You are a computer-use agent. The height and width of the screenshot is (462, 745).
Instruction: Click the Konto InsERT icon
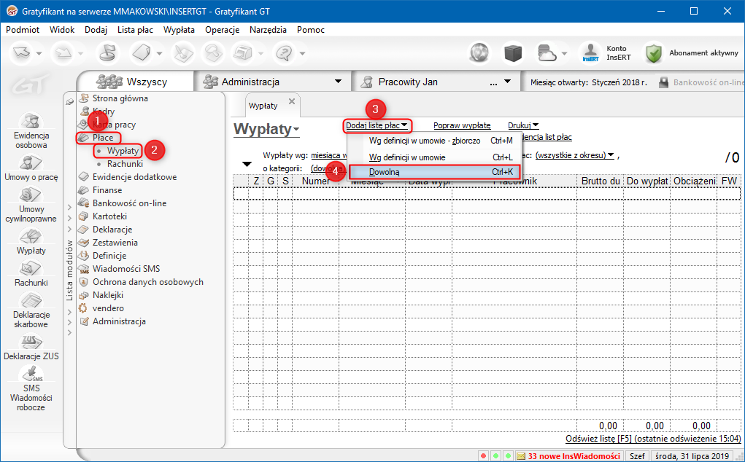pyautogui.click(x=590, y=53)
